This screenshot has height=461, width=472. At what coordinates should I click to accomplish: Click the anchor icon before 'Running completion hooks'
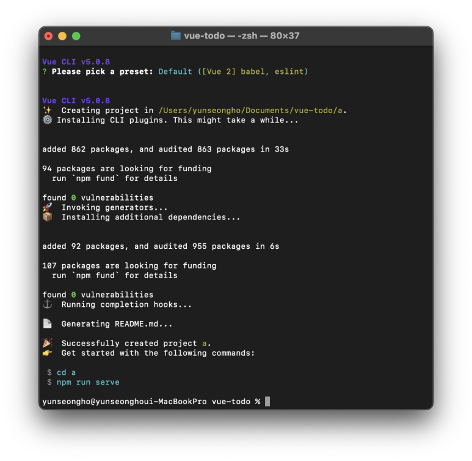pos(47,304)
